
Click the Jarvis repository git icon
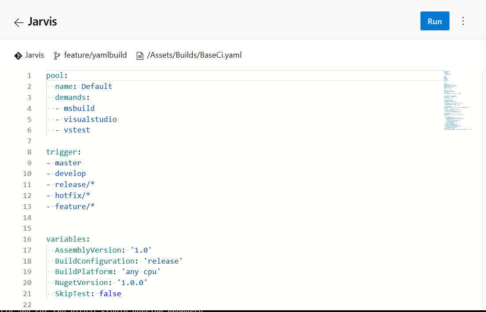(x=18, y=55)
